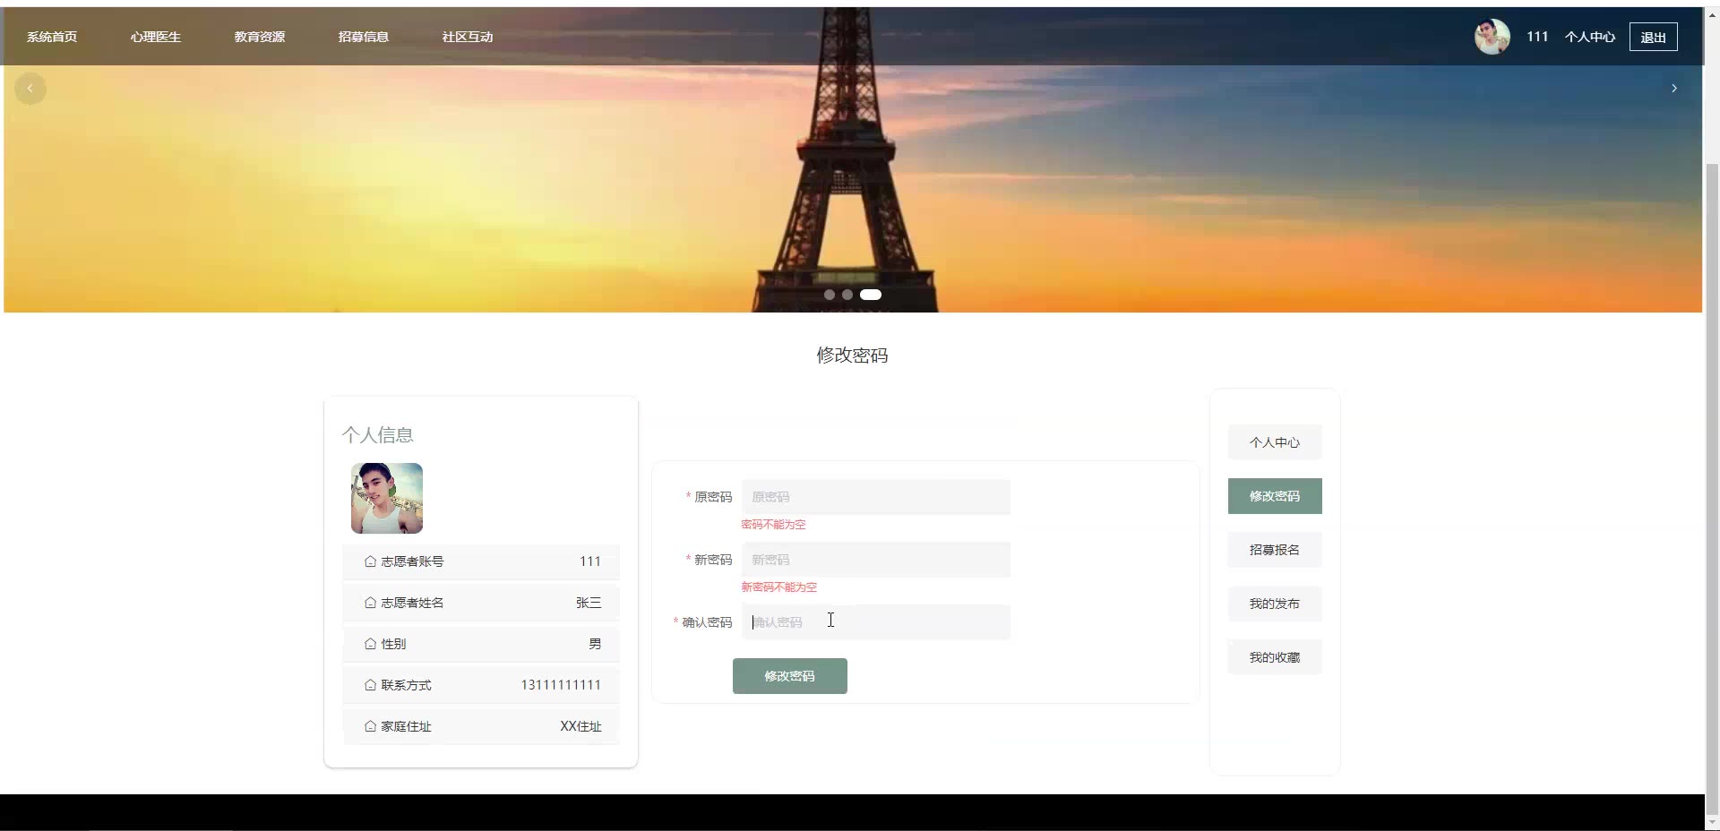Click the house icon beside 性别
This screenshot has width=1720, height=831.
370,644
